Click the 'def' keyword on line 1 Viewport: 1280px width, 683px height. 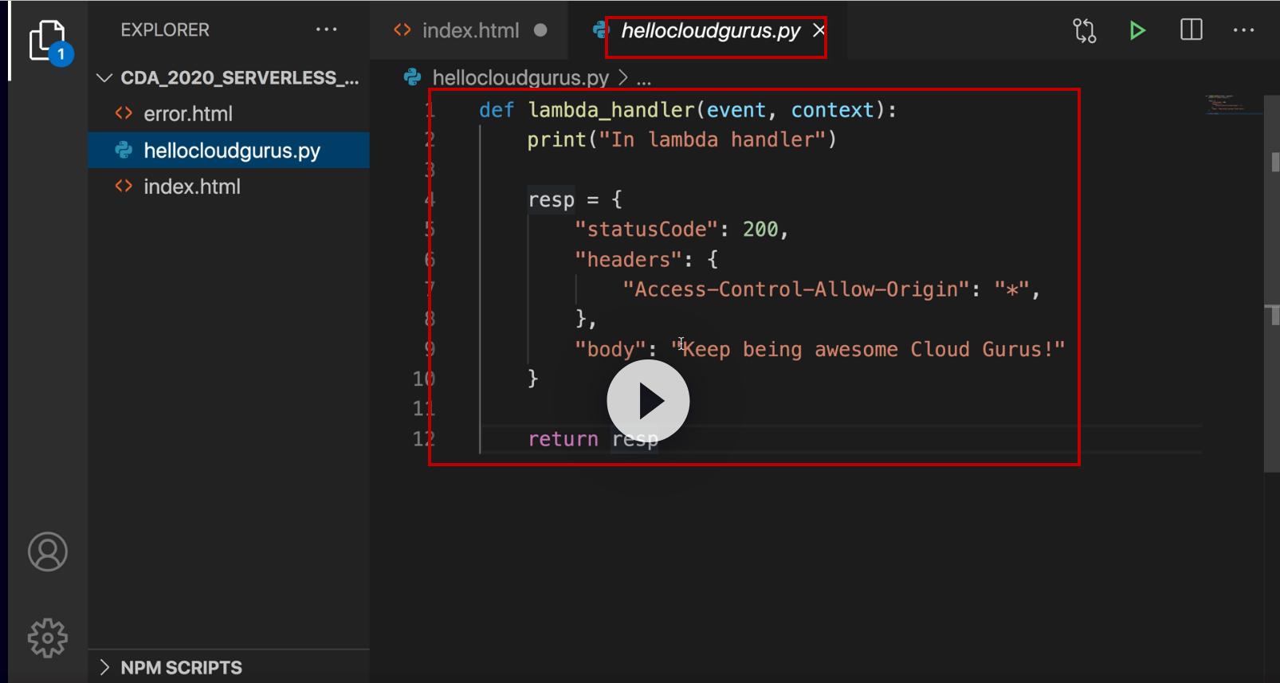(497, 110)
